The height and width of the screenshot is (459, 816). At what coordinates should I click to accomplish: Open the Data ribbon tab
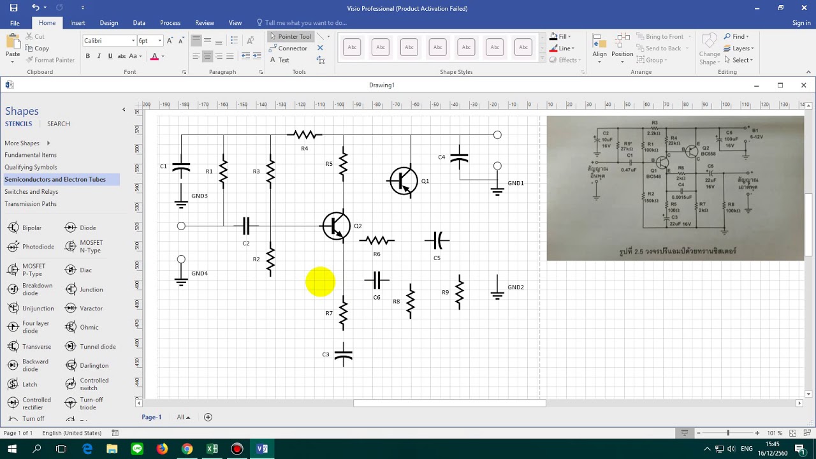pos(139,23)
